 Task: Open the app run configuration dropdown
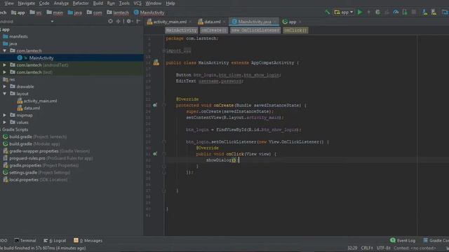344,12
